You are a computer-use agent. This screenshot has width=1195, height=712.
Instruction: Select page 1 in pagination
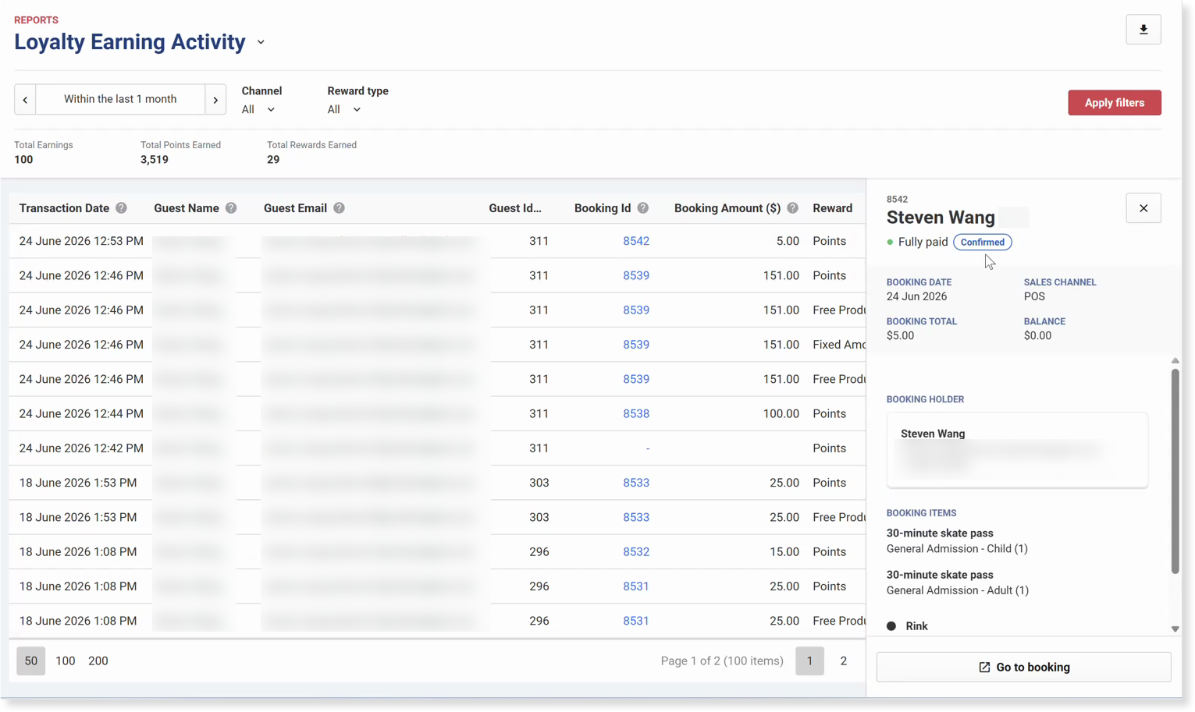pyautogui.click(x=809, y=661)
